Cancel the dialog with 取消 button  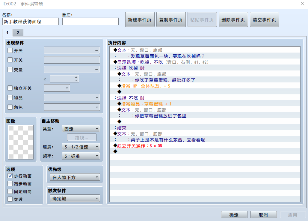[263, 215]
